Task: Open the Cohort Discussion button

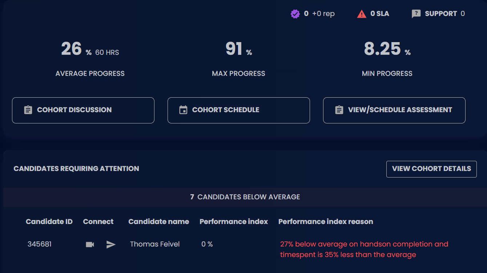Action: click(x=83, y=110)
